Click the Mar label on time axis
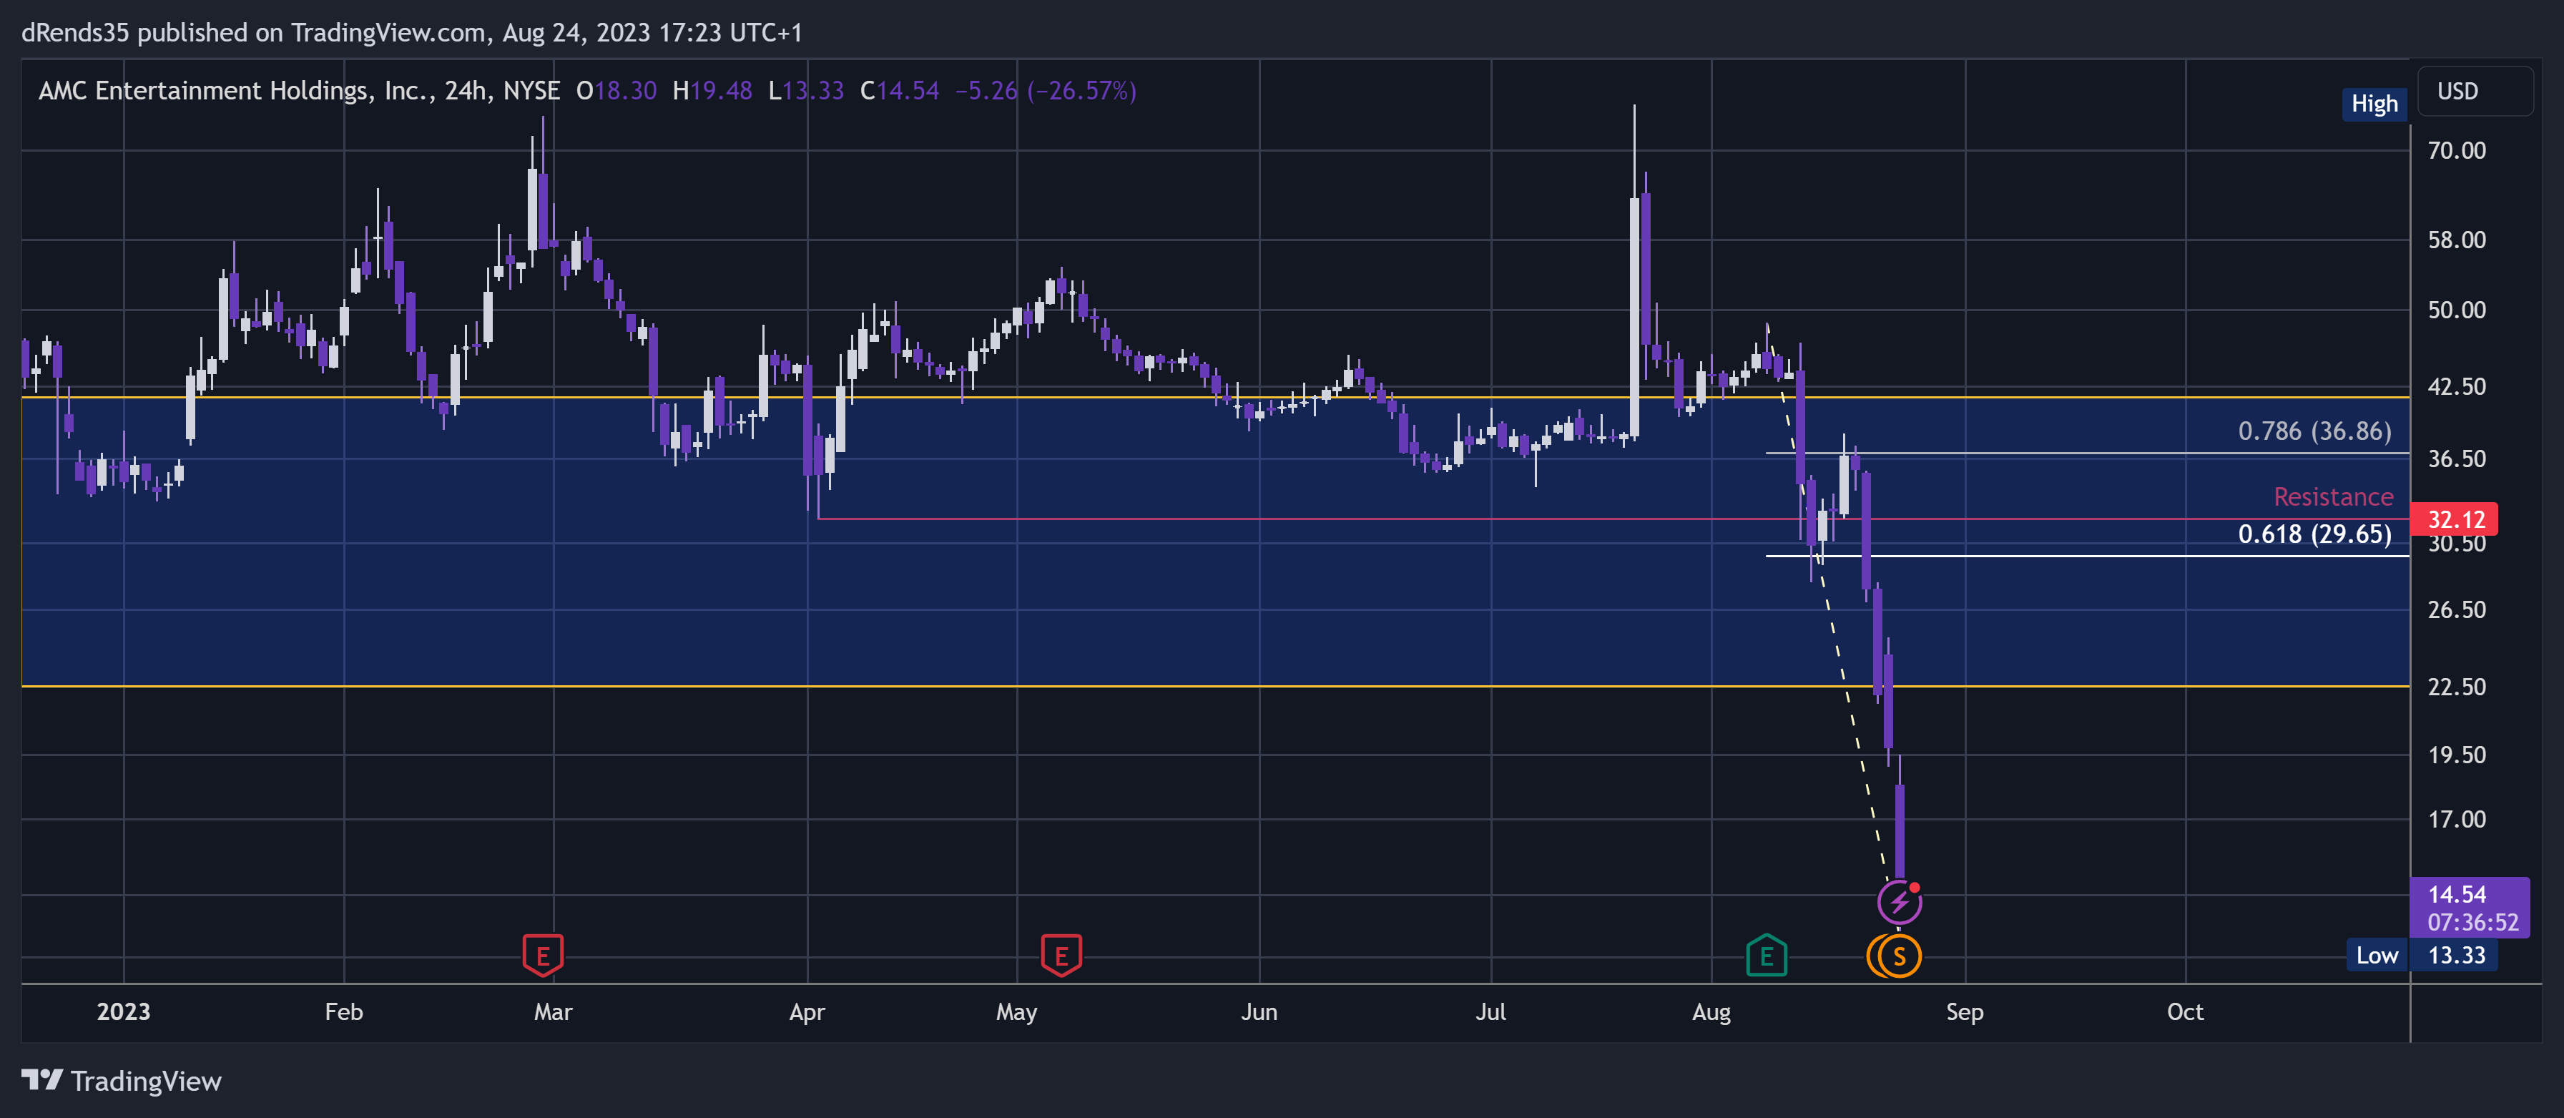 click(x=552, y=1011)
